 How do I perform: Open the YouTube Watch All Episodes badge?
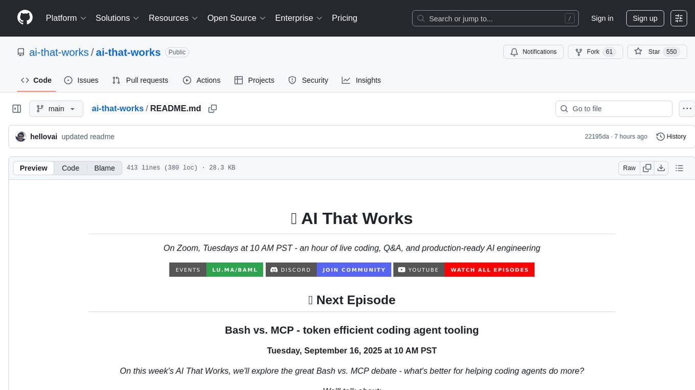[x=464, y=270]
